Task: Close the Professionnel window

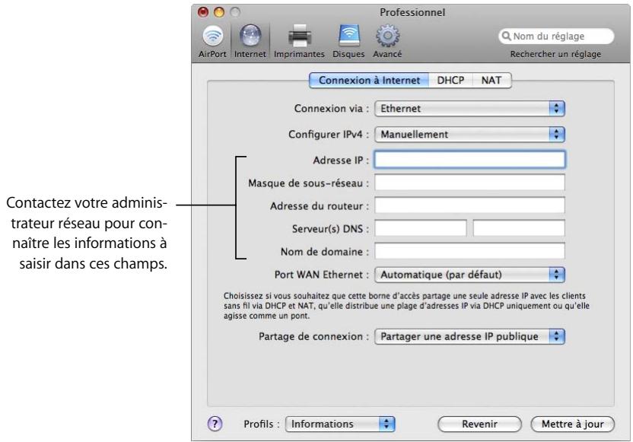Action: point(203,12)
